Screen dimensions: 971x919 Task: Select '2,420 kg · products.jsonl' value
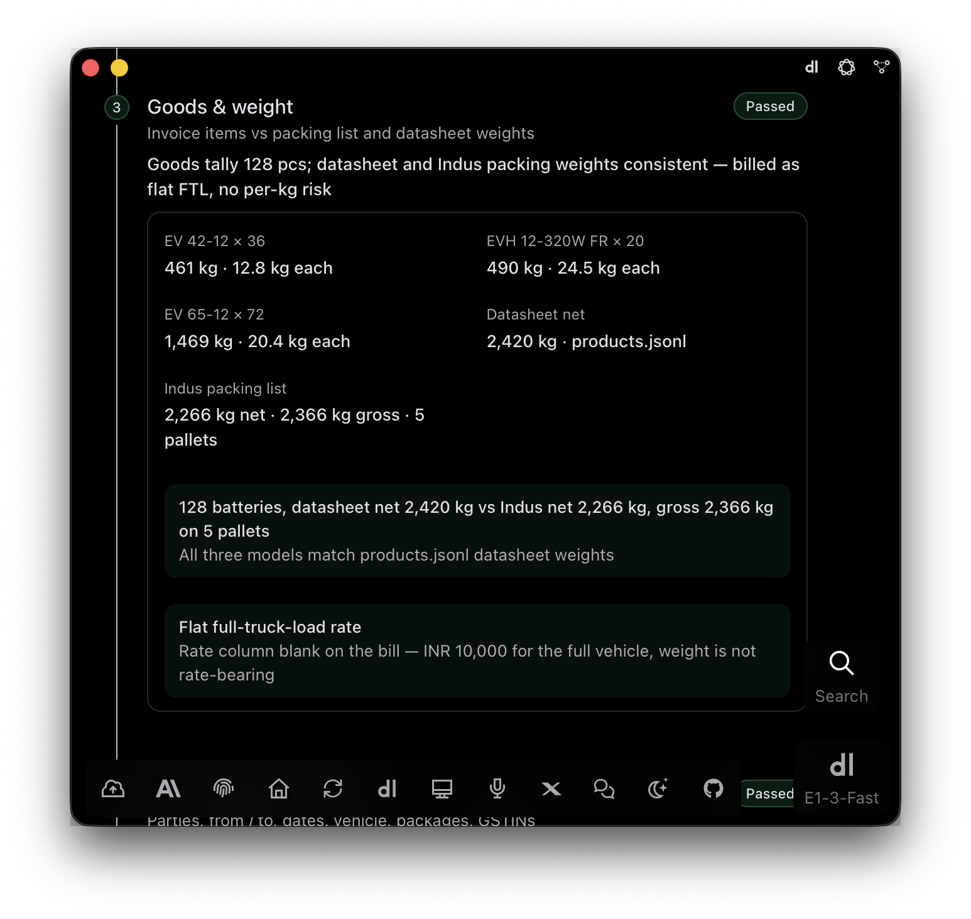point(587,341)
